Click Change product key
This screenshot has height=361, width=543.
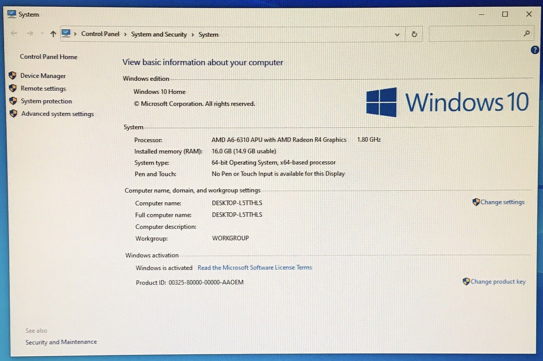click(498, 282)
